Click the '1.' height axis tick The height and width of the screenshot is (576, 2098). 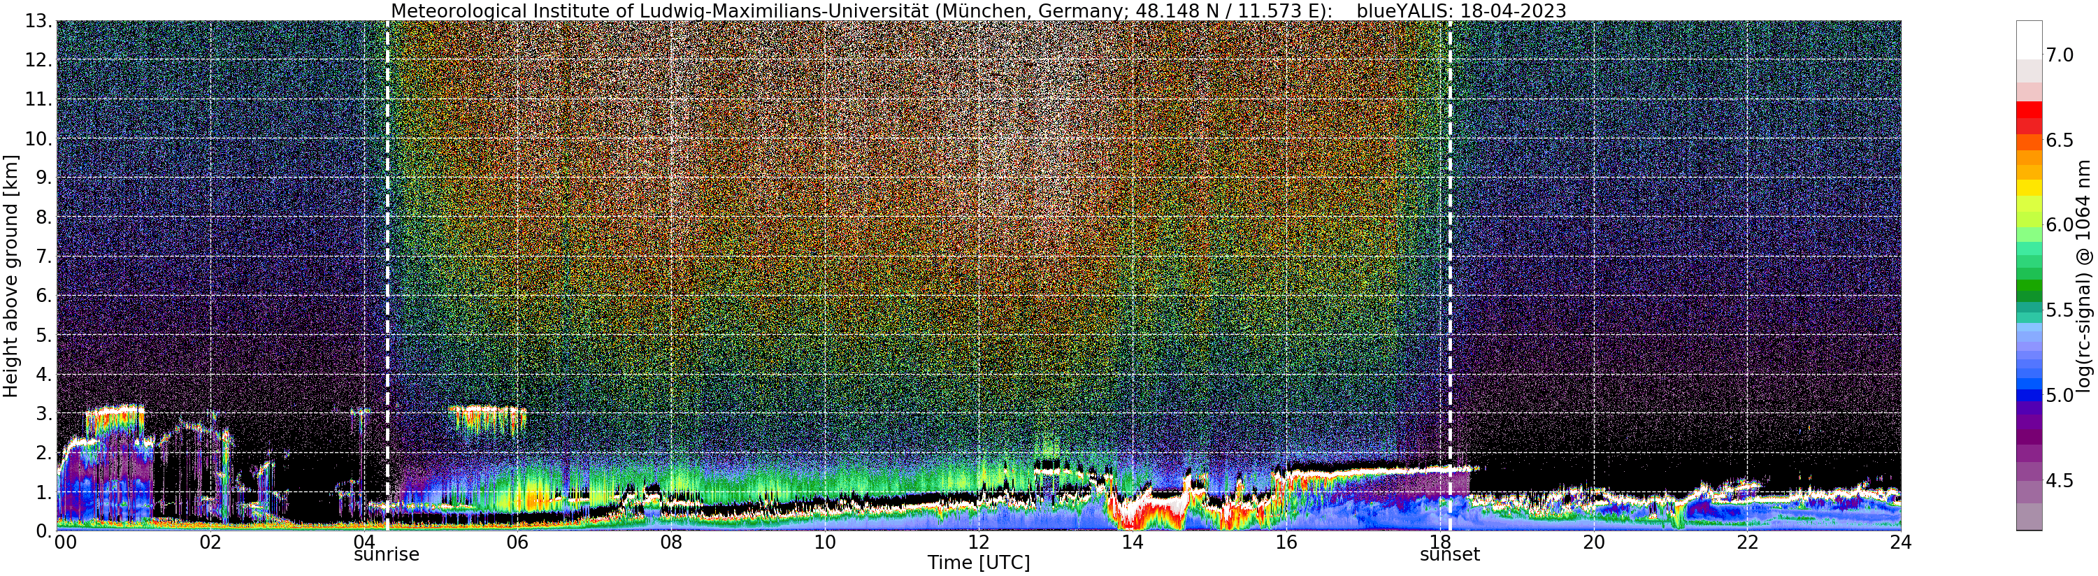click(43, 491)
